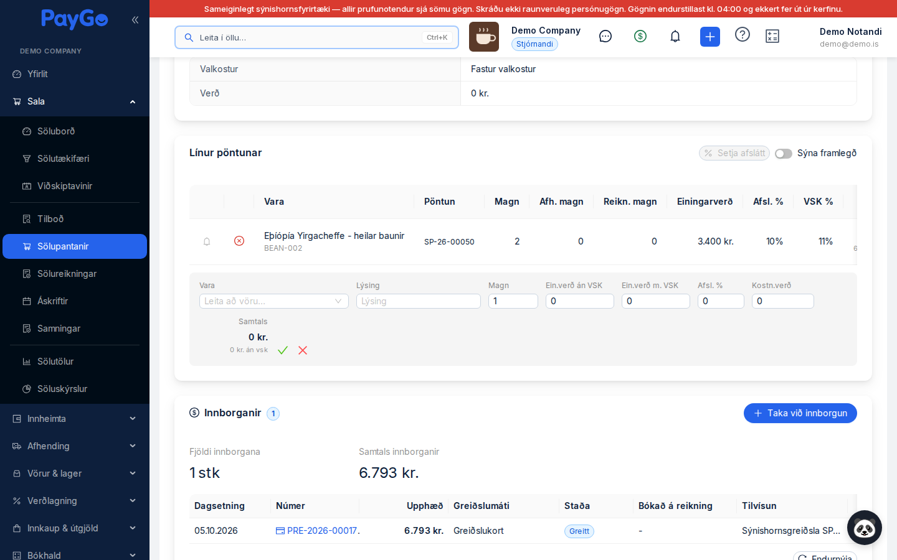Remove the Eþíópía Yirgacheffe order line
Viewport: 897px width, 560px height.
[x=239, y=241]
